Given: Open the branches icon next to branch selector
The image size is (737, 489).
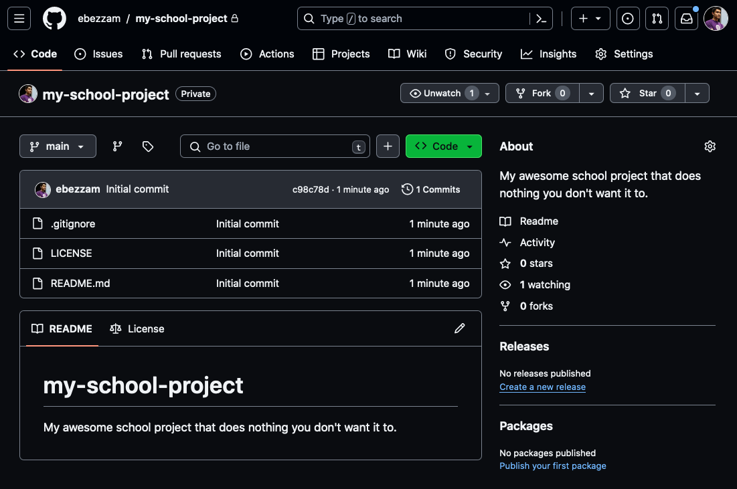Looking at the screenshot, I should tap(116, 146).
